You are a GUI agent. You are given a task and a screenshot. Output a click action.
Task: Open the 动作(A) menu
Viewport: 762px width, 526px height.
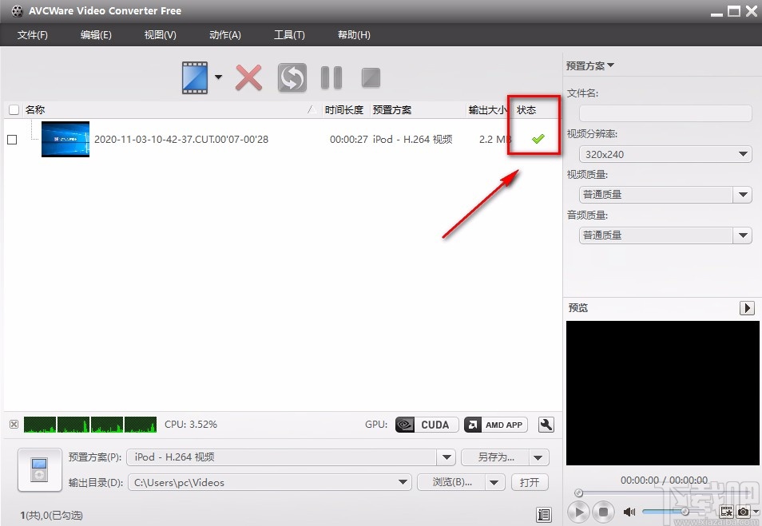224,34
